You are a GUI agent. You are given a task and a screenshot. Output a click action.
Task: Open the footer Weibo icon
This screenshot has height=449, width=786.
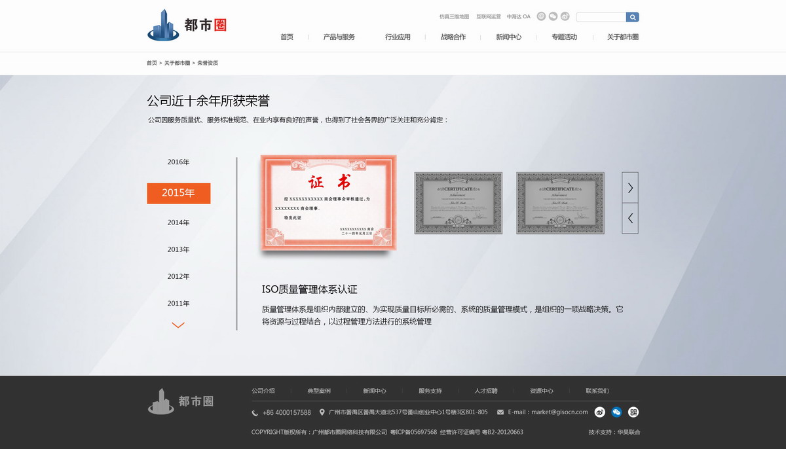(599, 412)
